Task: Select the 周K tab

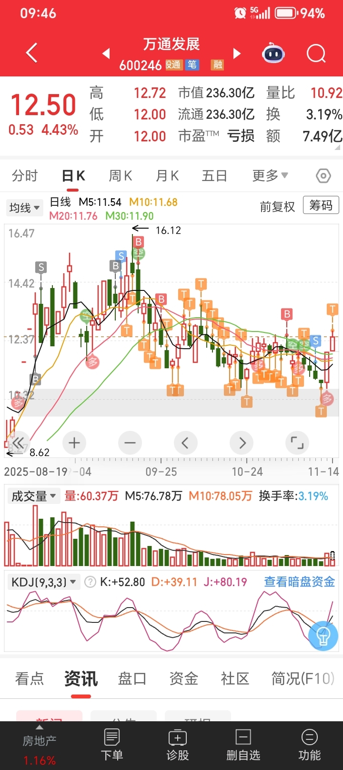Action: pos(120,176)
